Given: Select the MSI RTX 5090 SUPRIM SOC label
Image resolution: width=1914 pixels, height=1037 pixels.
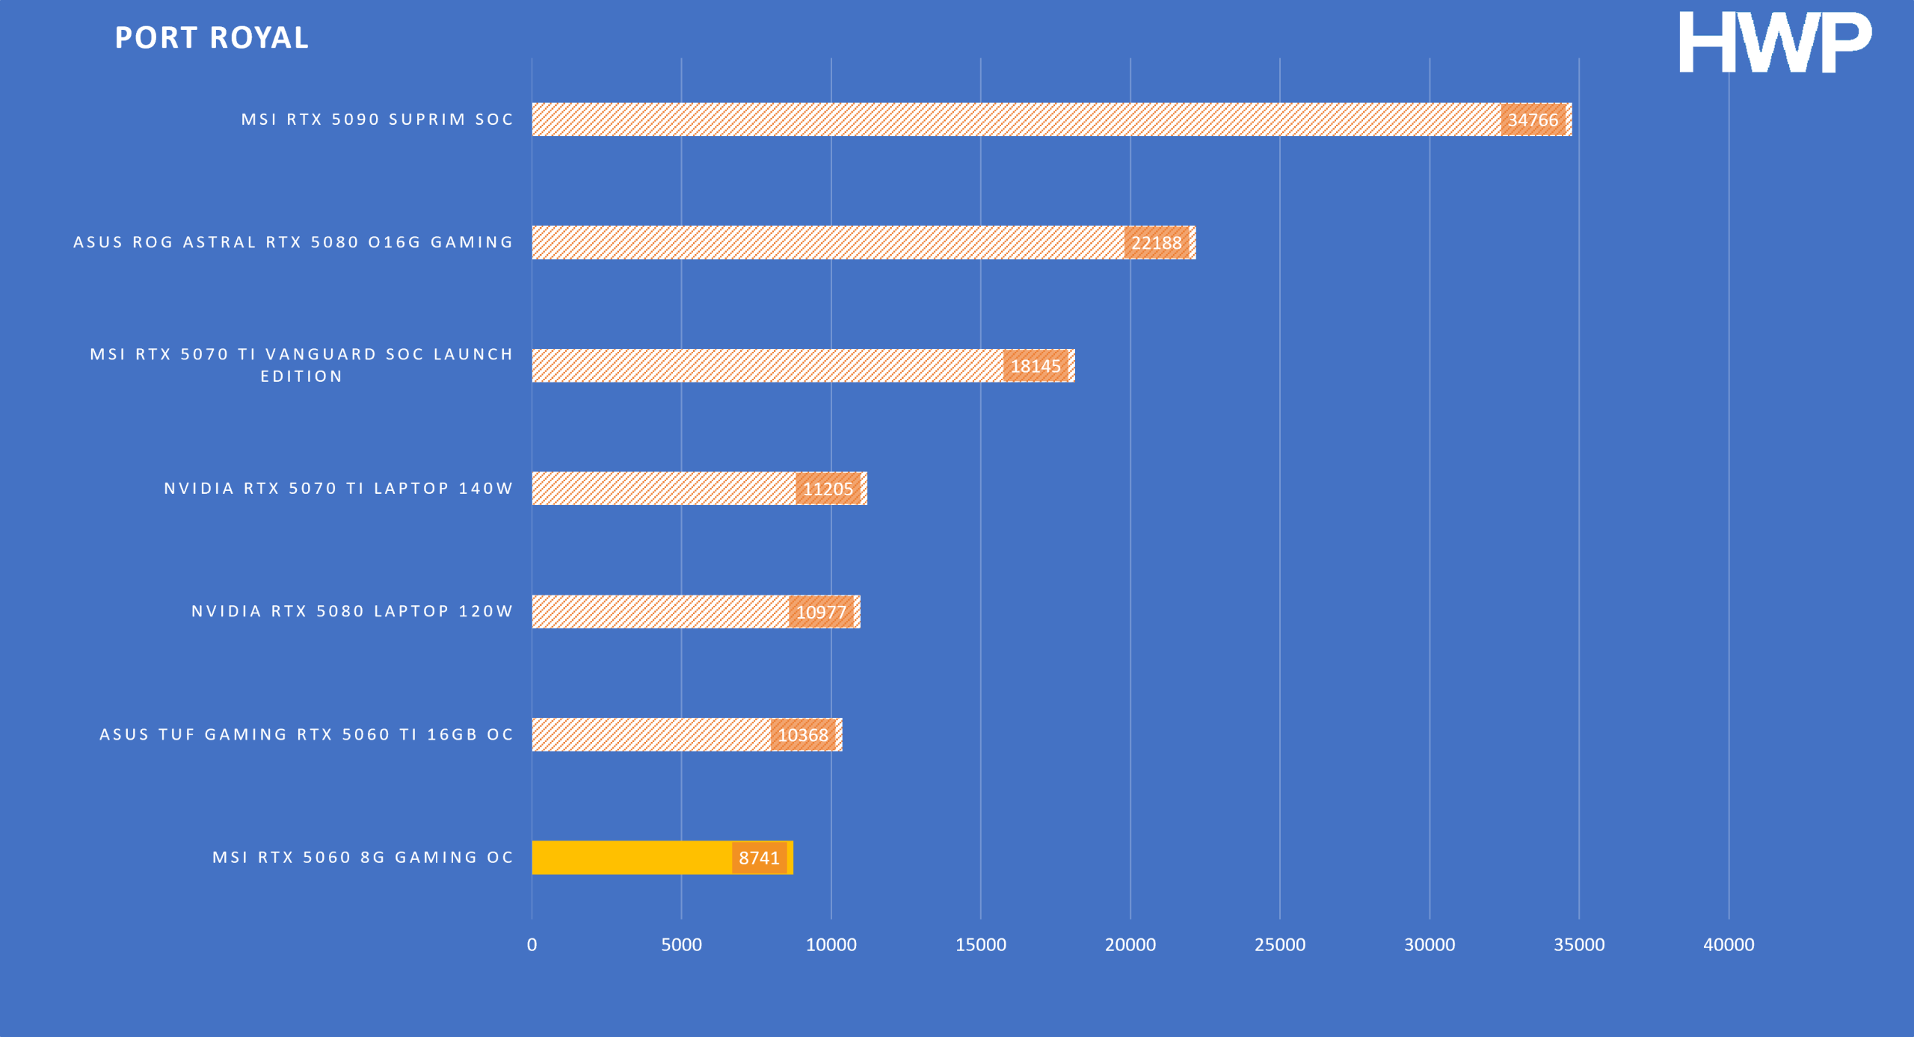Looking at the screenshot, I should click(377, 120).
